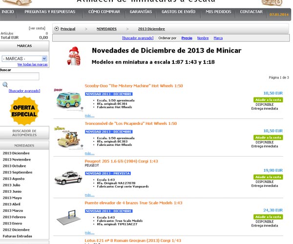The image size is (293, 244).
Task: Open the MARCAS brand dropdown
Action: click(x=24, y=59)
